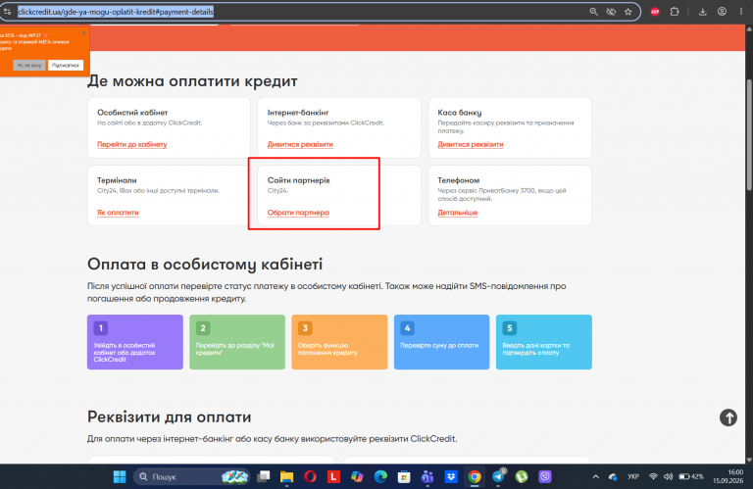Open Viber from the taskbar
This screenshot has width=753, height=489.
544,476
